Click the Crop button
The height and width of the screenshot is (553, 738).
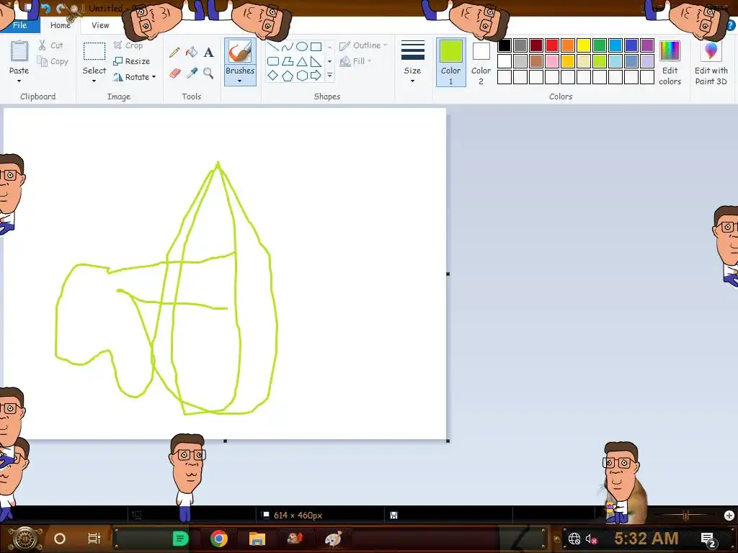coord(128,45)
